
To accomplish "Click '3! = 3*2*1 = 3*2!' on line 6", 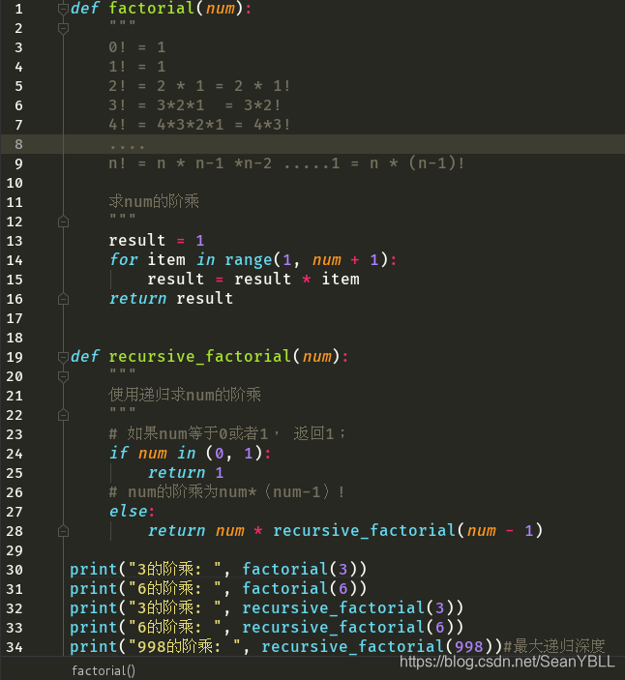I will pyautogui.click(x=194, y=105).
